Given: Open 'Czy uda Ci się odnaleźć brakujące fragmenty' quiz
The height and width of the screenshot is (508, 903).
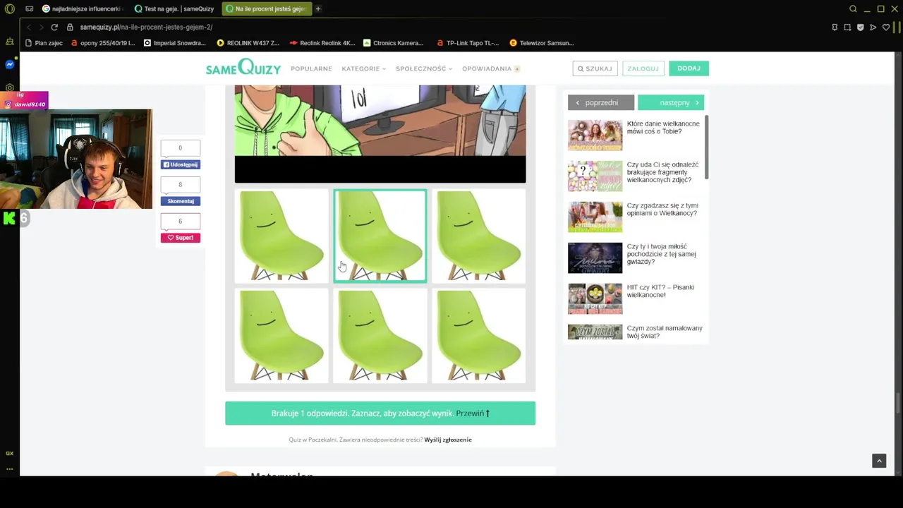Looking at the screenshot, I should coord(662,172).
